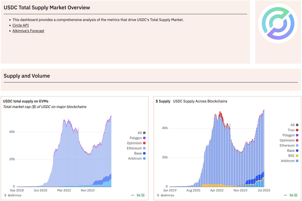Click the 'USDC Supply Across Blockchains' subtitle
Screen dimensions: 302x201
[200, 101]
